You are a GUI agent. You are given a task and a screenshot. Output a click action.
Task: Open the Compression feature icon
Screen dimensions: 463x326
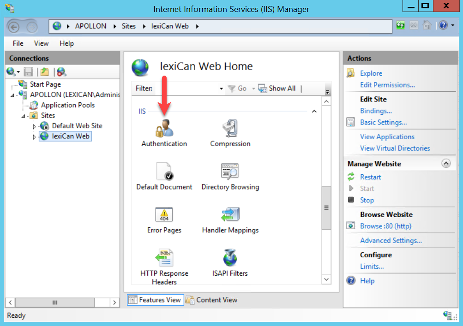[x=230, y=129]
